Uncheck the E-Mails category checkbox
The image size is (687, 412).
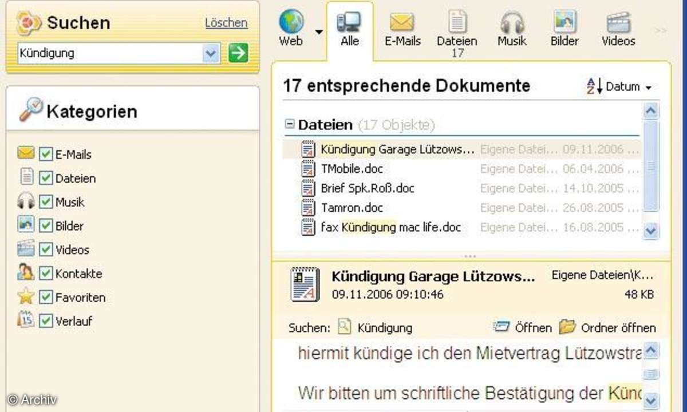tap(46, 154)
